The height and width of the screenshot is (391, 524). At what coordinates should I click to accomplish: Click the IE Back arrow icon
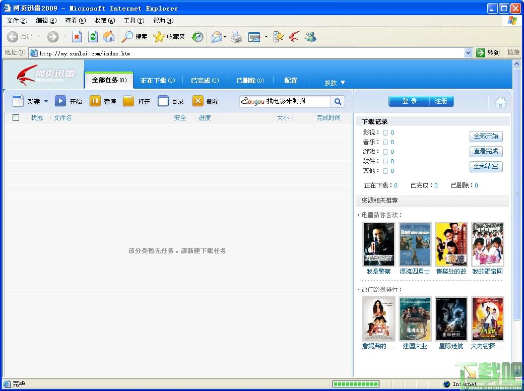click(13, 36)
